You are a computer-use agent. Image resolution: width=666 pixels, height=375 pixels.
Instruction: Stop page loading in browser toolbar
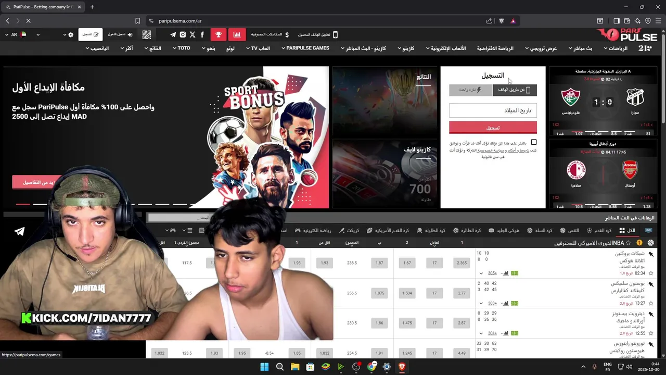point(28,21)
